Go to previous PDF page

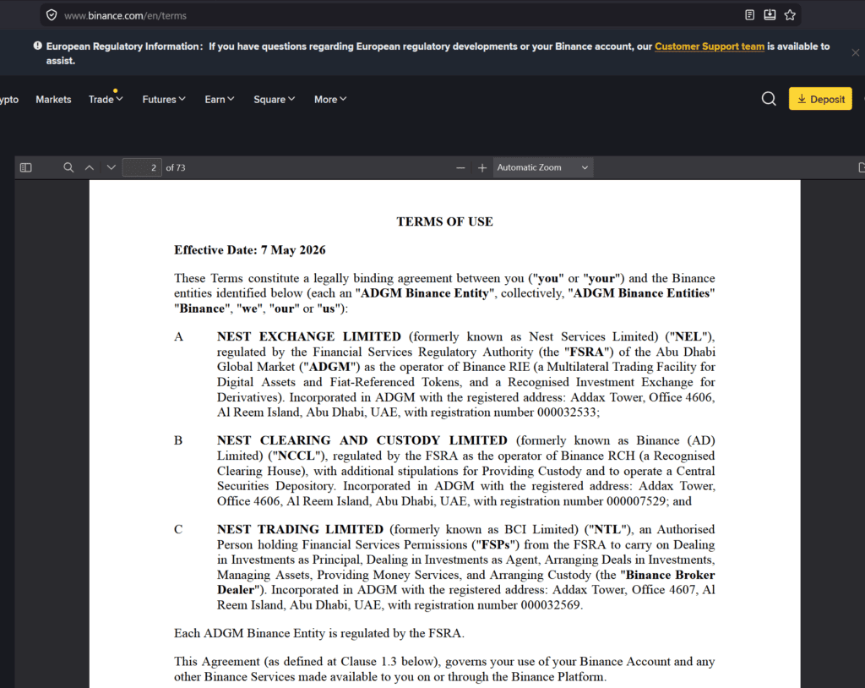point(90,167)
